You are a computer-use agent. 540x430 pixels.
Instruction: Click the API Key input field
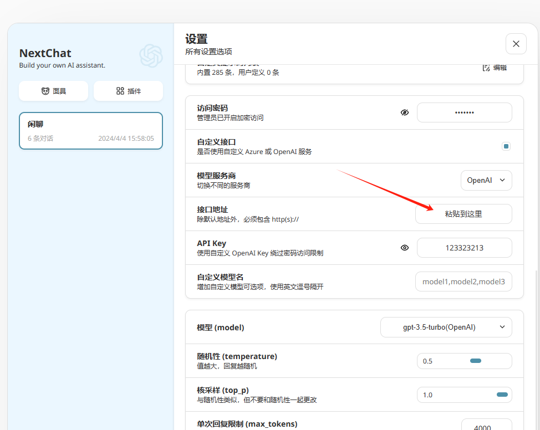464,248
